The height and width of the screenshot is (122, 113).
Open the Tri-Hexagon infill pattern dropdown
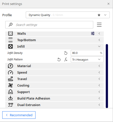(x=87, y=59)
